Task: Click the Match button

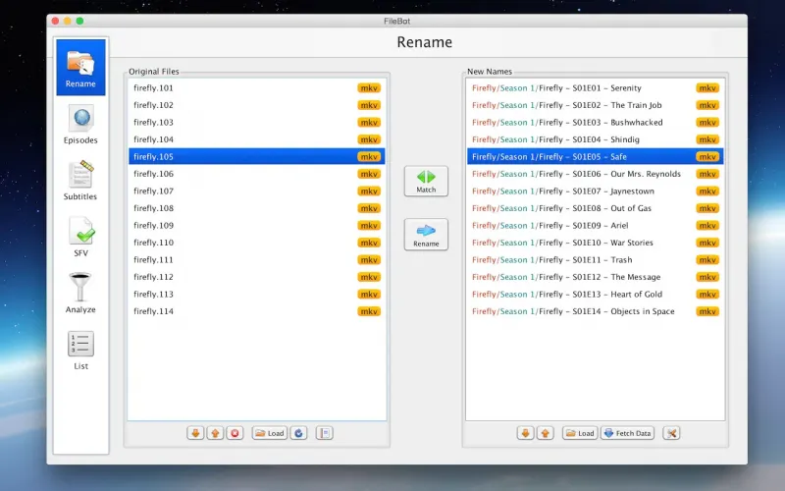Action: point(426,182)
